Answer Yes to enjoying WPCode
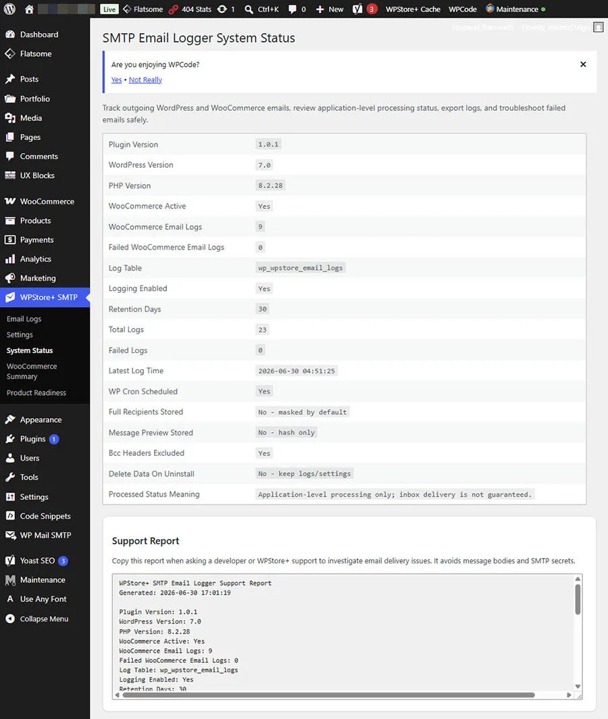 116,80
